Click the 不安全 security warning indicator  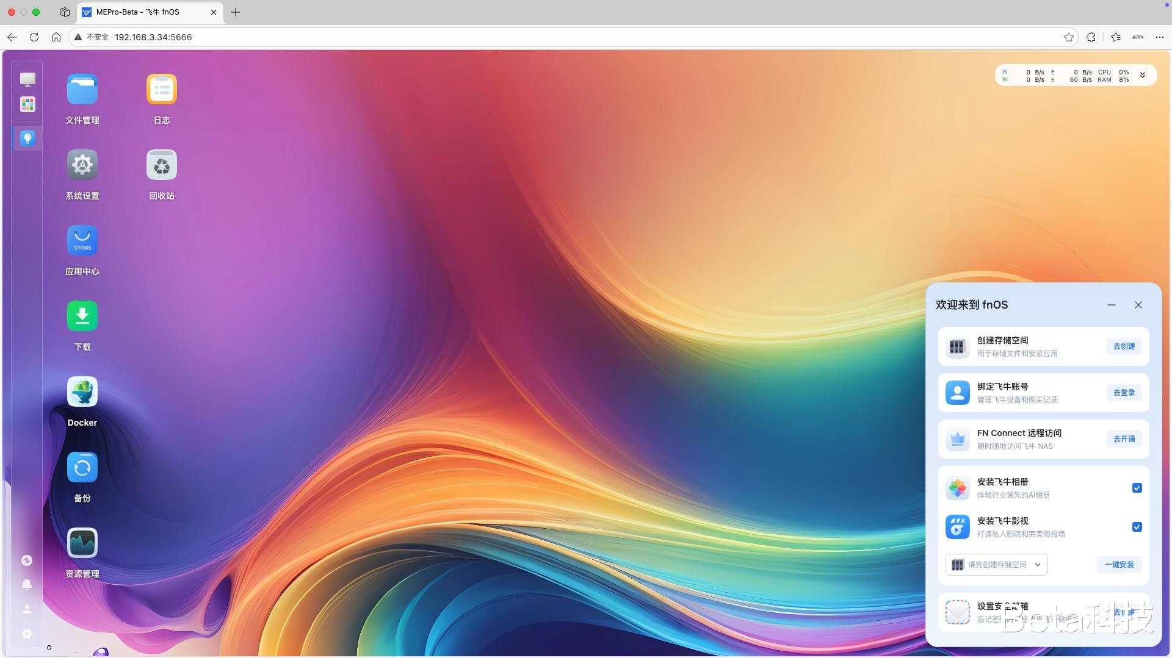pos(92,37)
